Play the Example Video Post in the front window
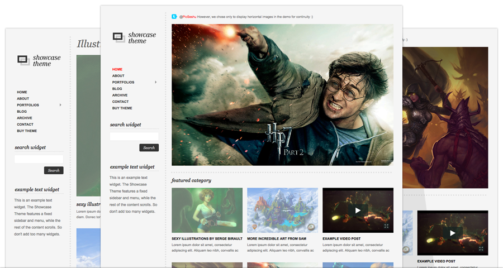This screenshot has width=503, height=268. coord(358,210)
